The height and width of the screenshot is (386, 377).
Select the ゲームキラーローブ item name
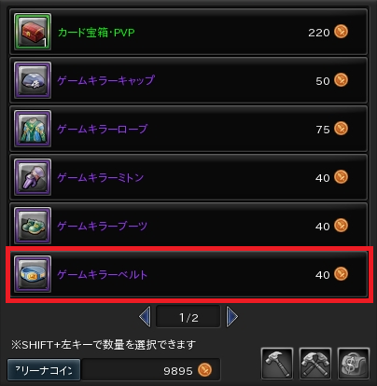coord(103,129)
